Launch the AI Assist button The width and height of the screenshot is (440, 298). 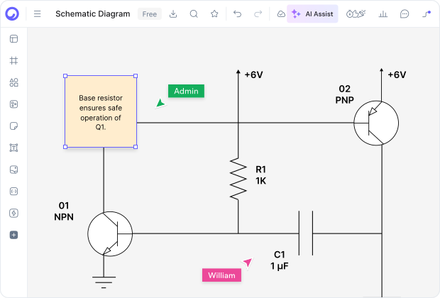click(x=312, y=13)
